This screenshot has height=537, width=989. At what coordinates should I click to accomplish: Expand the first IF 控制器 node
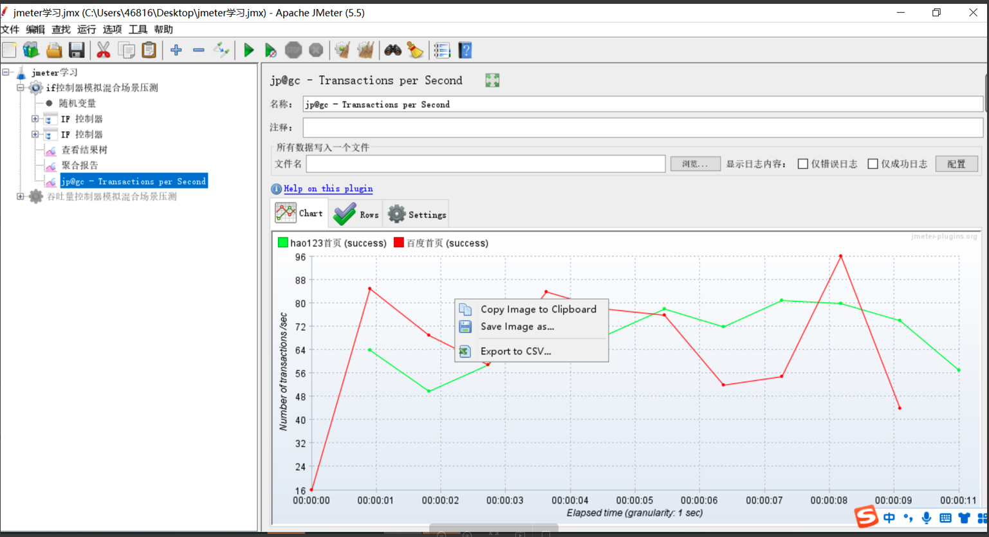(35, 119)
